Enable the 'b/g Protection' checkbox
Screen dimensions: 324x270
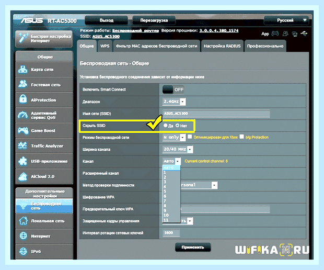pos(241,137)
